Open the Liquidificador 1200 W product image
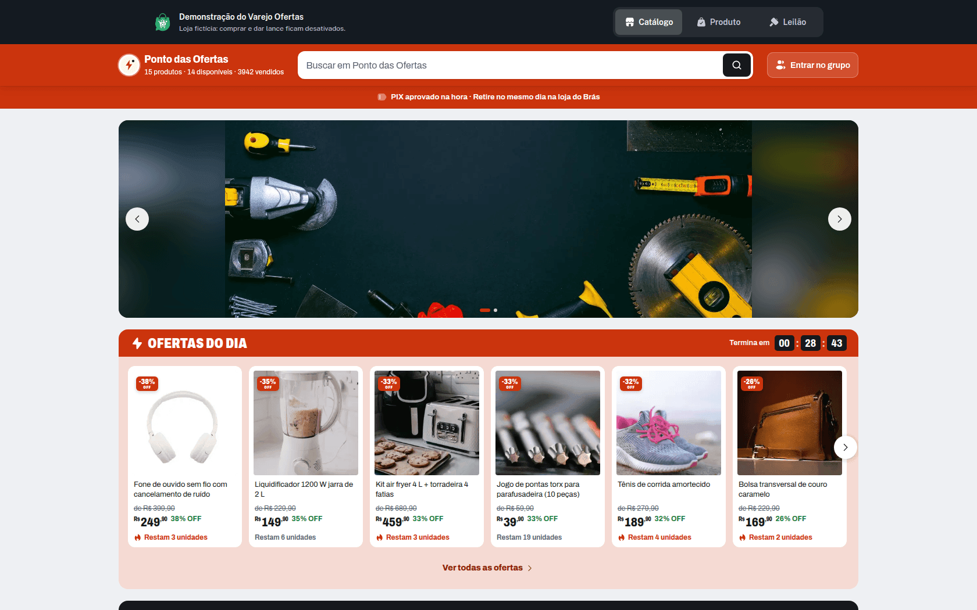Image resolution: width=977 pixels, height=610 pixels. tap(306, 423)
